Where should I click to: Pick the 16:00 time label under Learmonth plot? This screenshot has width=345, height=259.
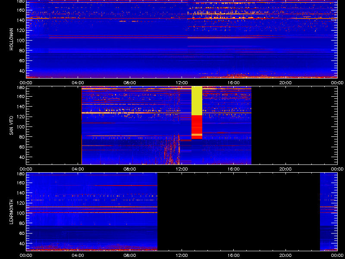pyautogui.click(x=234, y=256)
